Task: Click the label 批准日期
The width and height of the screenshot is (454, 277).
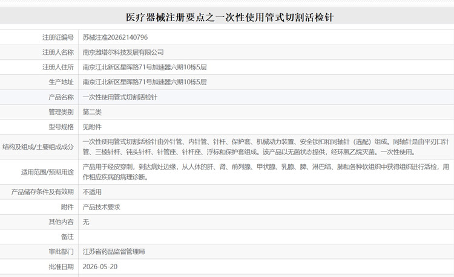Action: point(61,267)
